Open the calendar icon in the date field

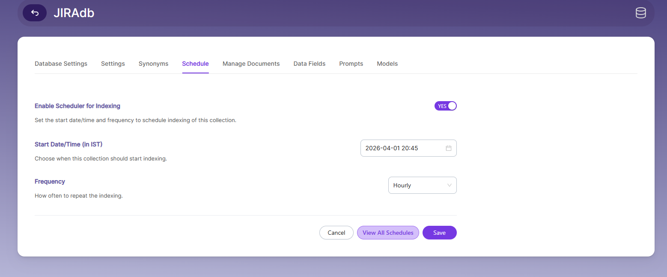[x=449, y=148]
